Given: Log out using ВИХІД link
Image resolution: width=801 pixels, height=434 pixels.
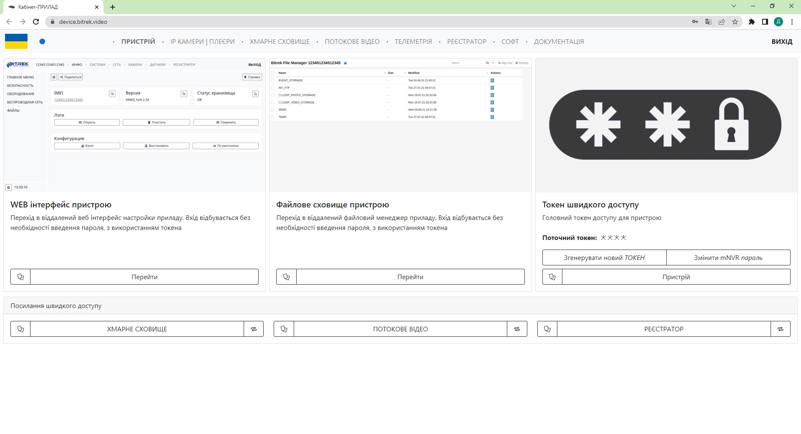Looking at the screenshot, I should tap(782, 42).
